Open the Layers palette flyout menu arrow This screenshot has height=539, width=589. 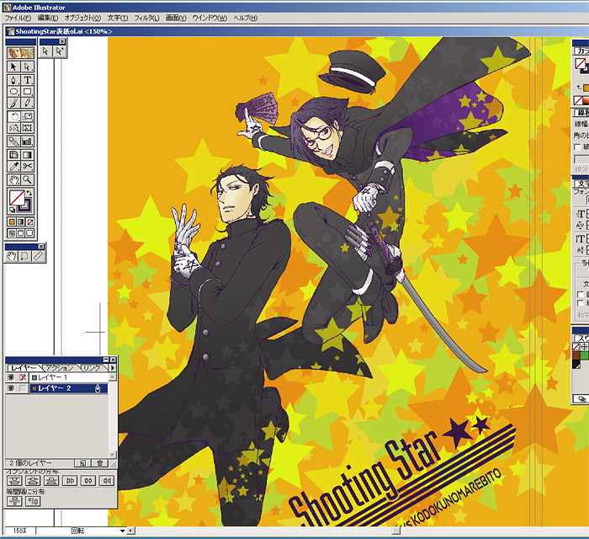click(113, 368)
